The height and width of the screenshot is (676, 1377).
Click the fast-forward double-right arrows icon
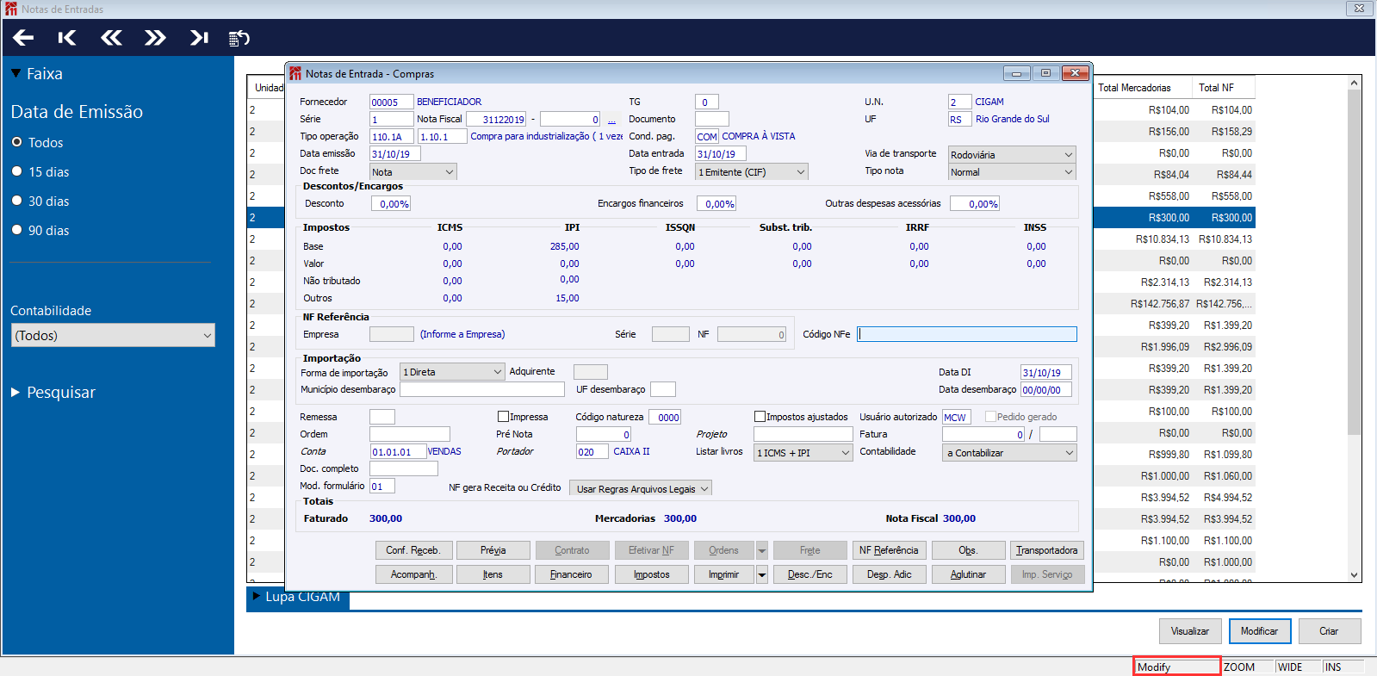coord(155,38)
